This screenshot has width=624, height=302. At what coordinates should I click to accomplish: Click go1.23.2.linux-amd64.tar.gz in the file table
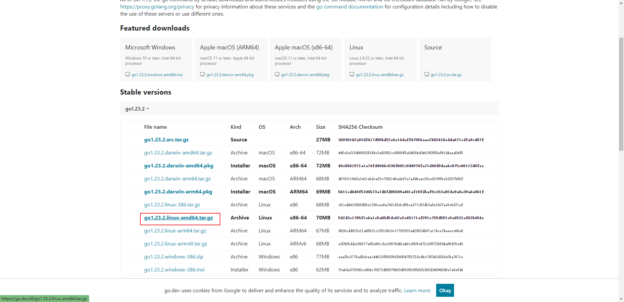tap(178, 218)
